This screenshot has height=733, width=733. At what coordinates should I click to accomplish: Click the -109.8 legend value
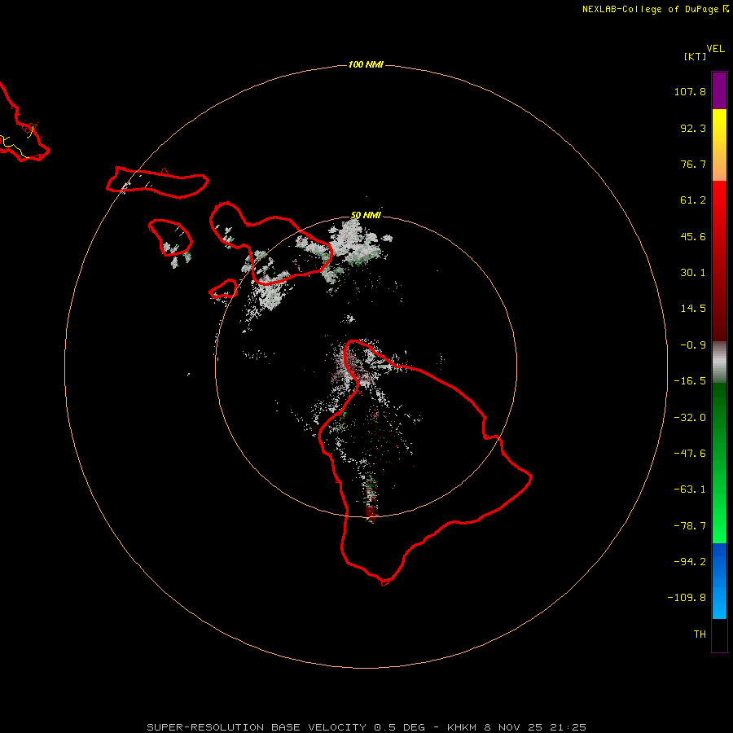[x=687, y=598]
